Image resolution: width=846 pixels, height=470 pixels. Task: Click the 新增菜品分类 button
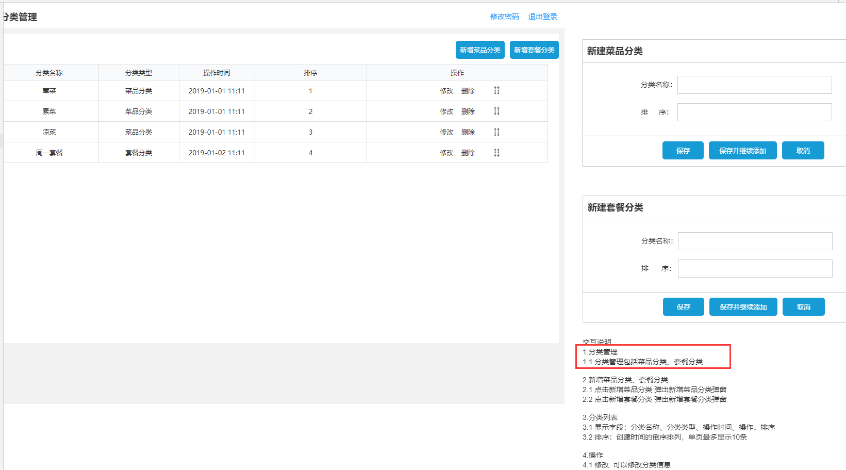click(480, 50)
